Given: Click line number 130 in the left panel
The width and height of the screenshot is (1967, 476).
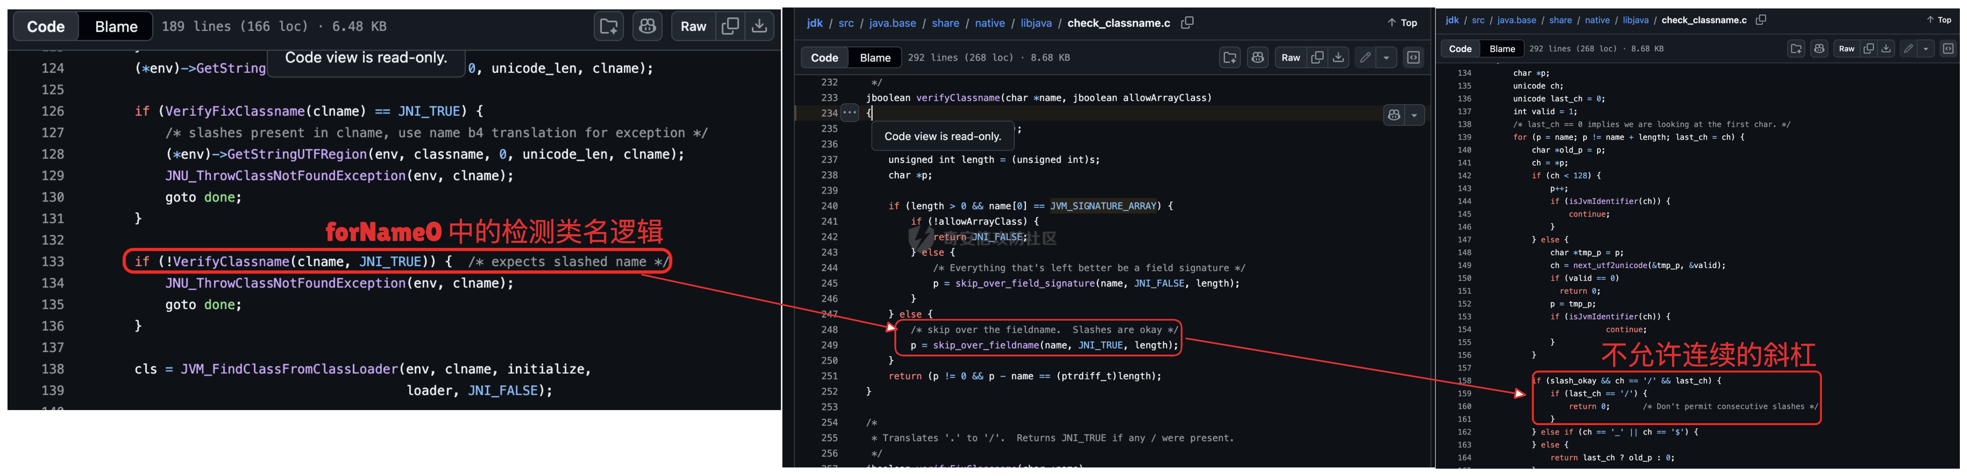Looking at the screenshot, I should tap(53, 197).
